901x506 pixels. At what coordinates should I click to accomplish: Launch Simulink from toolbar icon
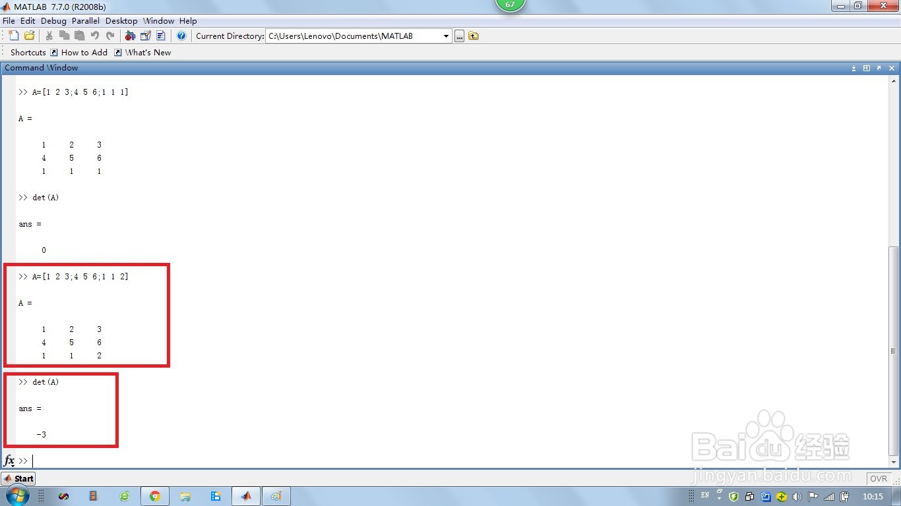[x=130, y=36]
